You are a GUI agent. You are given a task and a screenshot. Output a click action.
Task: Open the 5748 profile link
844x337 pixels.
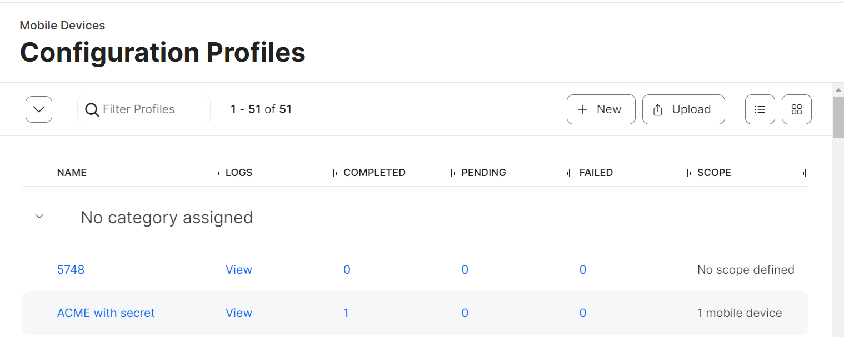tap(71, 270)
